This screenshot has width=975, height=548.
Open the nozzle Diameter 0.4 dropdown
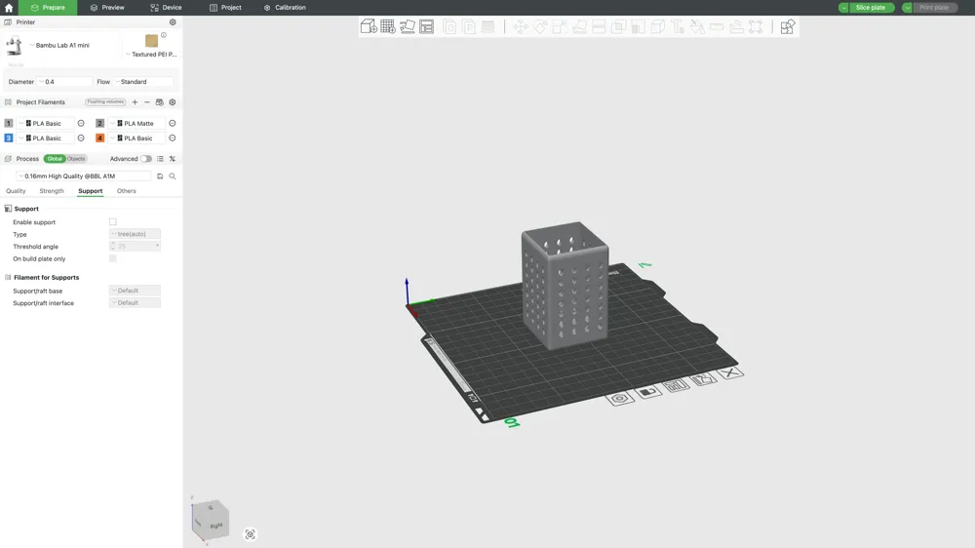click(64, 82)
